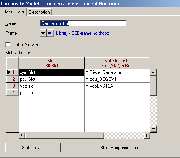Select row header number 3
Image resolution: width=180 pixels, height=158 pixels.
tap(12, 86)
